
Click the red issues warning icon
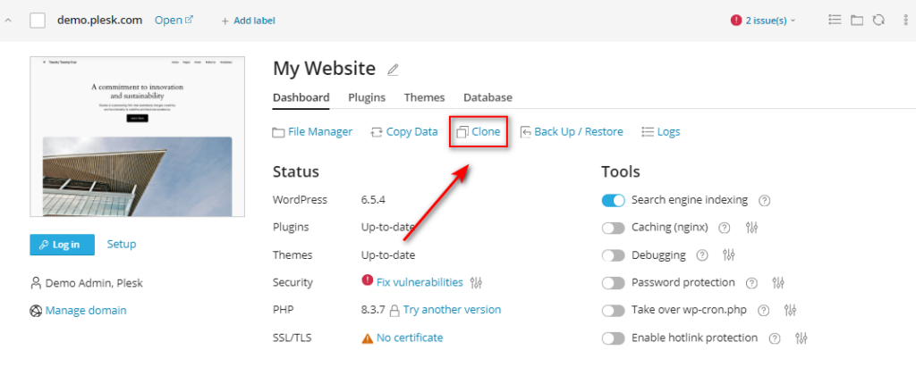point(736,21)
